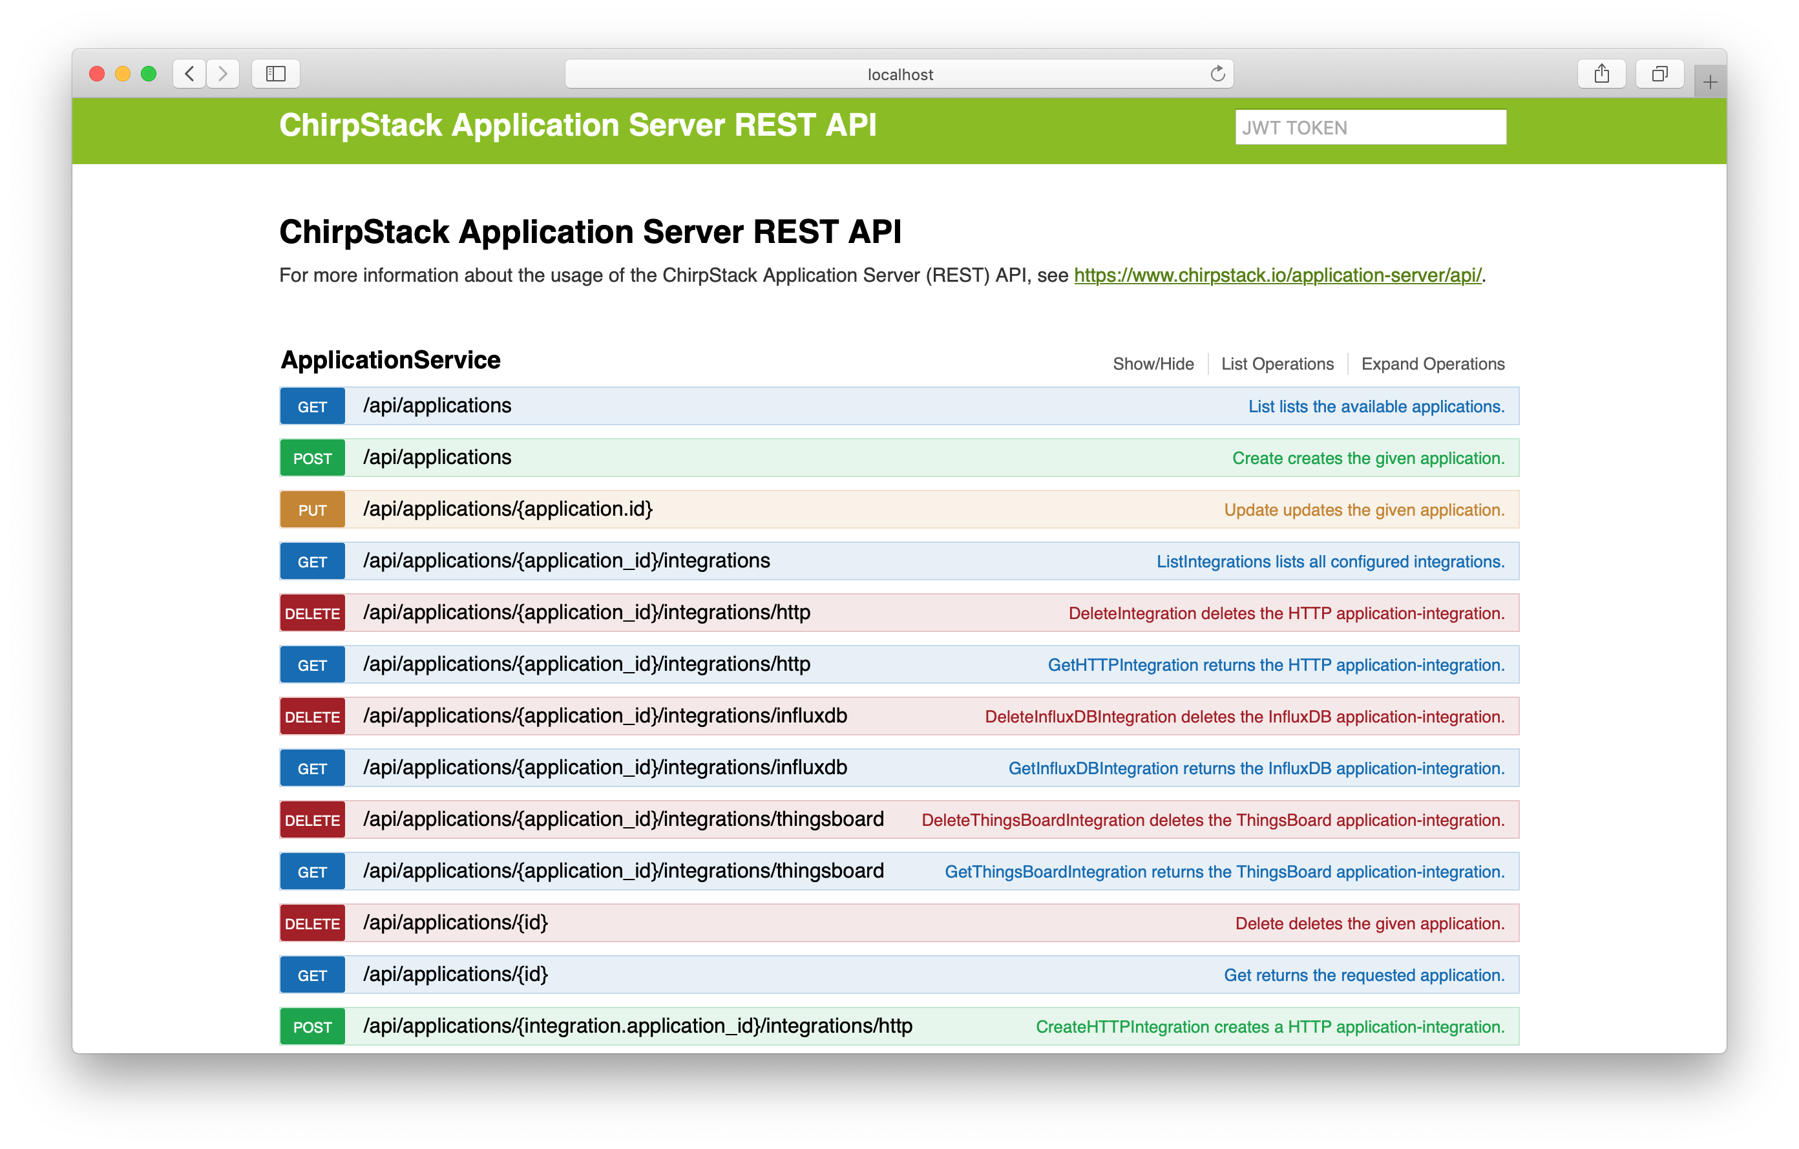
Task: Click the DELETE badge for /api/applications/{id}
Action: click(312, 923)
